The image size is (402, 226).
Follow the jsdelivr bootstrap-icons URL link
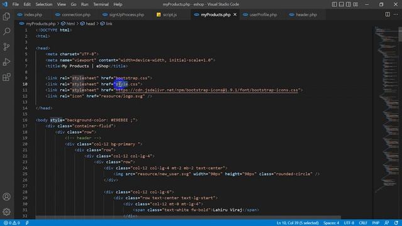pyautogui.click(x=207, y=90)
